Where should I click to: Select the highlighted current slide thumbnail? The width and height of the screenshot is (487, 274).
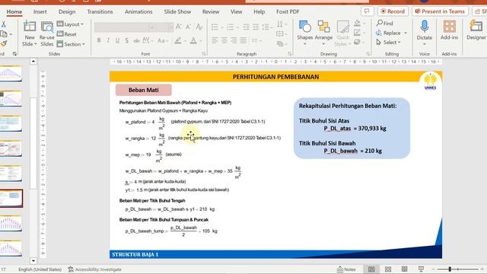tap(11, 198)
